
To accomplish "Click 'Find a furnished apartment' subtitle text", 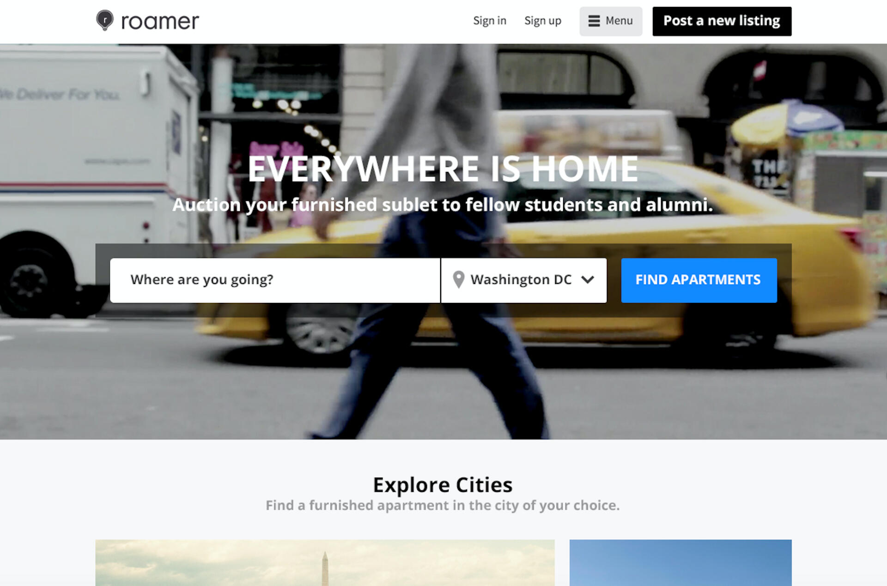I will [443, 506].
